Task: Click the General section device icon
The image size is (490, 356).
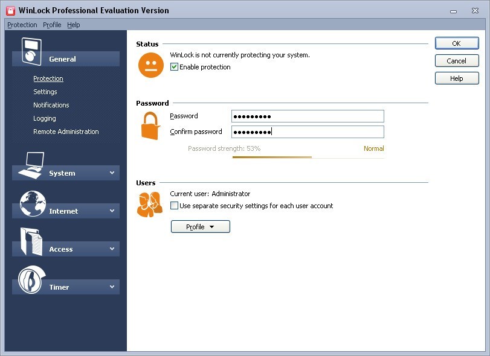Action: 31,51
